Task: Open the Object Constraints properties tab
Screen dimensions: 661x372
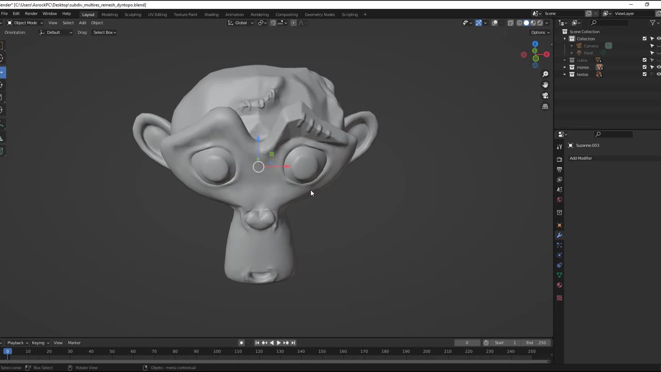Action: 559,265
